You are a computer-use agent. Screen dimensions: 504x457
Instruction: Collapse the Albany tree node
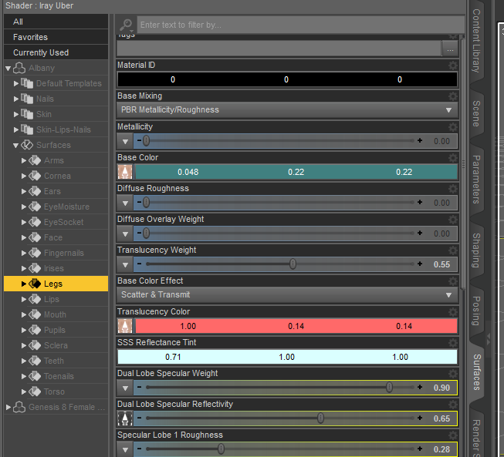[x=8, y=68]
